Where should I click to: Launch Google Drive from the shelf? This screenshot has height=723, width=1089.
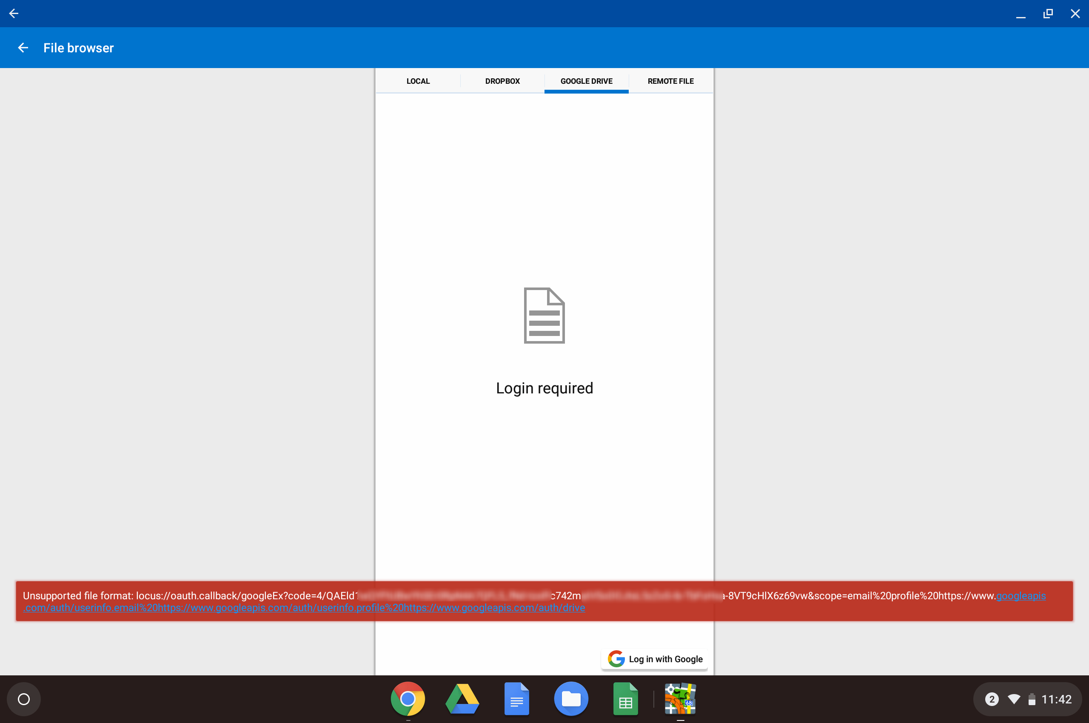pos(462,699)
